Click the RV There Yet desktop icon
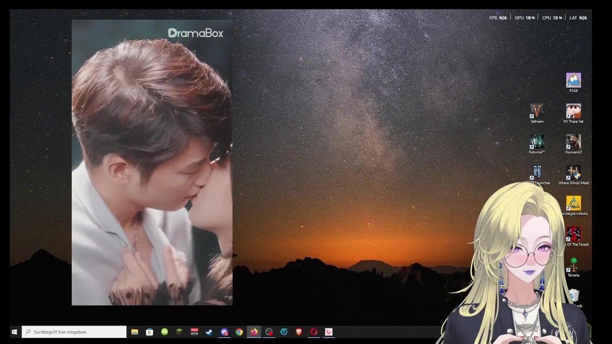Screen dimensions: 612x344 pos(573,114)
